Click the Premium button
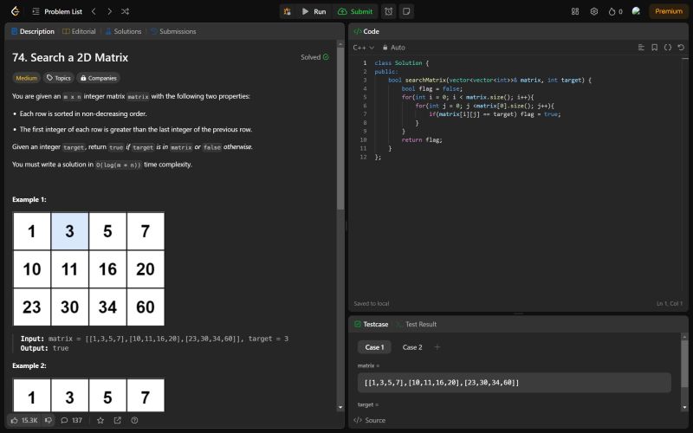Image resolution: width=693 pixels, height=433 pixels. pyautogui.click(x=668, y=11)
